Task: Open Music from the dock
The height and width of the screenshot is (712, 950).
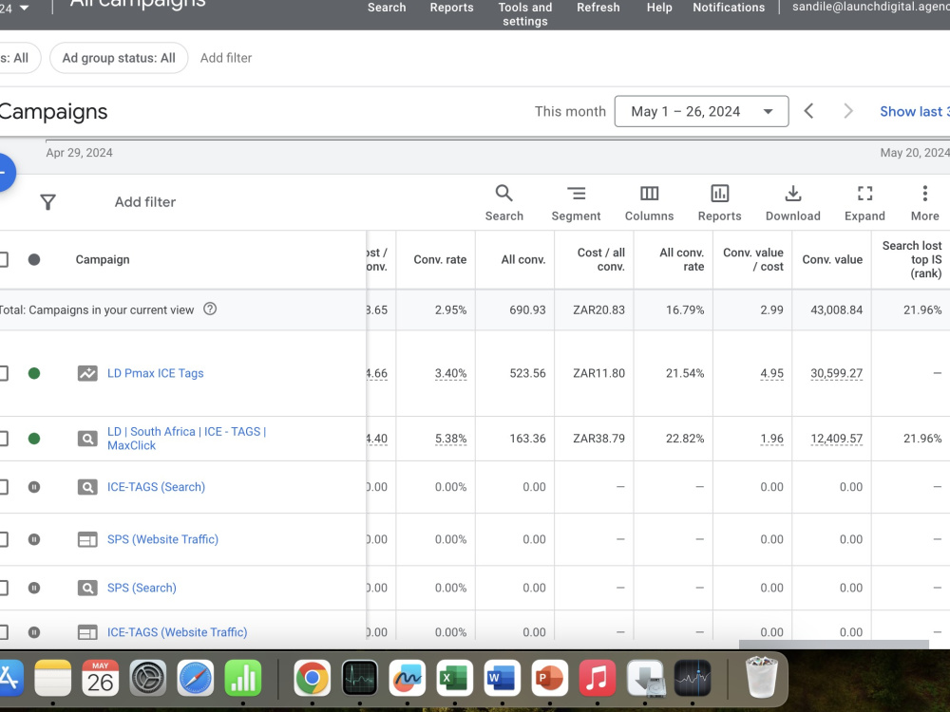Action: pyautogui.click(x=597, y=678)
